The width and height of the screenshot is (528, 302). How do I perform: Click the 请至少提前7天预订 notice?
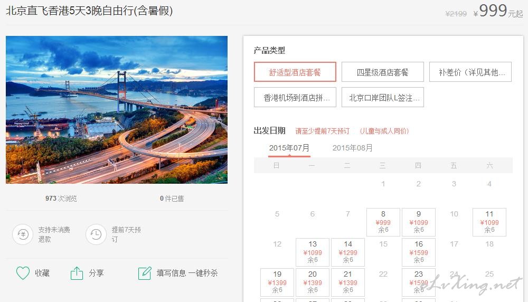coord(322,131)
